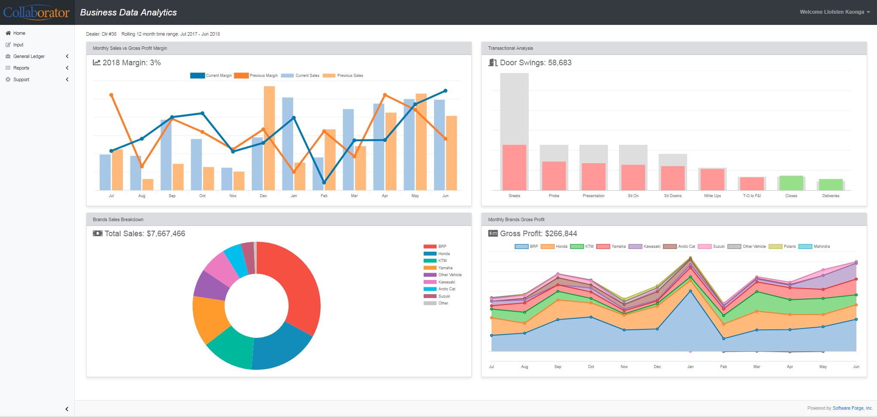Toggle Honda in Gross Profit legend

(554, 247)
